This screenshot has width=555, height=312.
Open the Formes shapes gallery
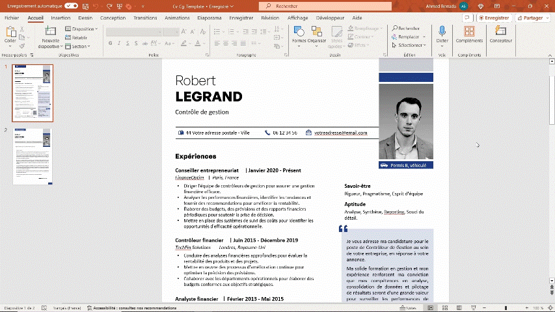299,32
